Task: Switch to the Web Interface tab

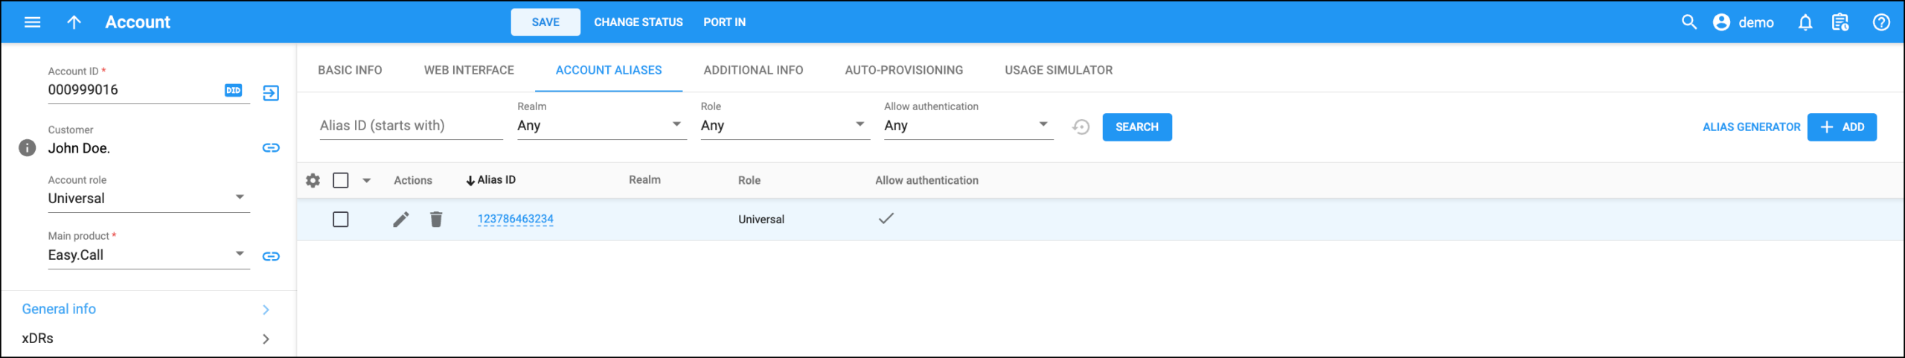Action: click(469, 70)
